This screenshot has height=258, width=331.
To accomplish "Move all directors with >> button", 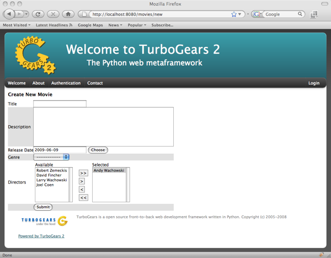I will click(x=83, y=173).
